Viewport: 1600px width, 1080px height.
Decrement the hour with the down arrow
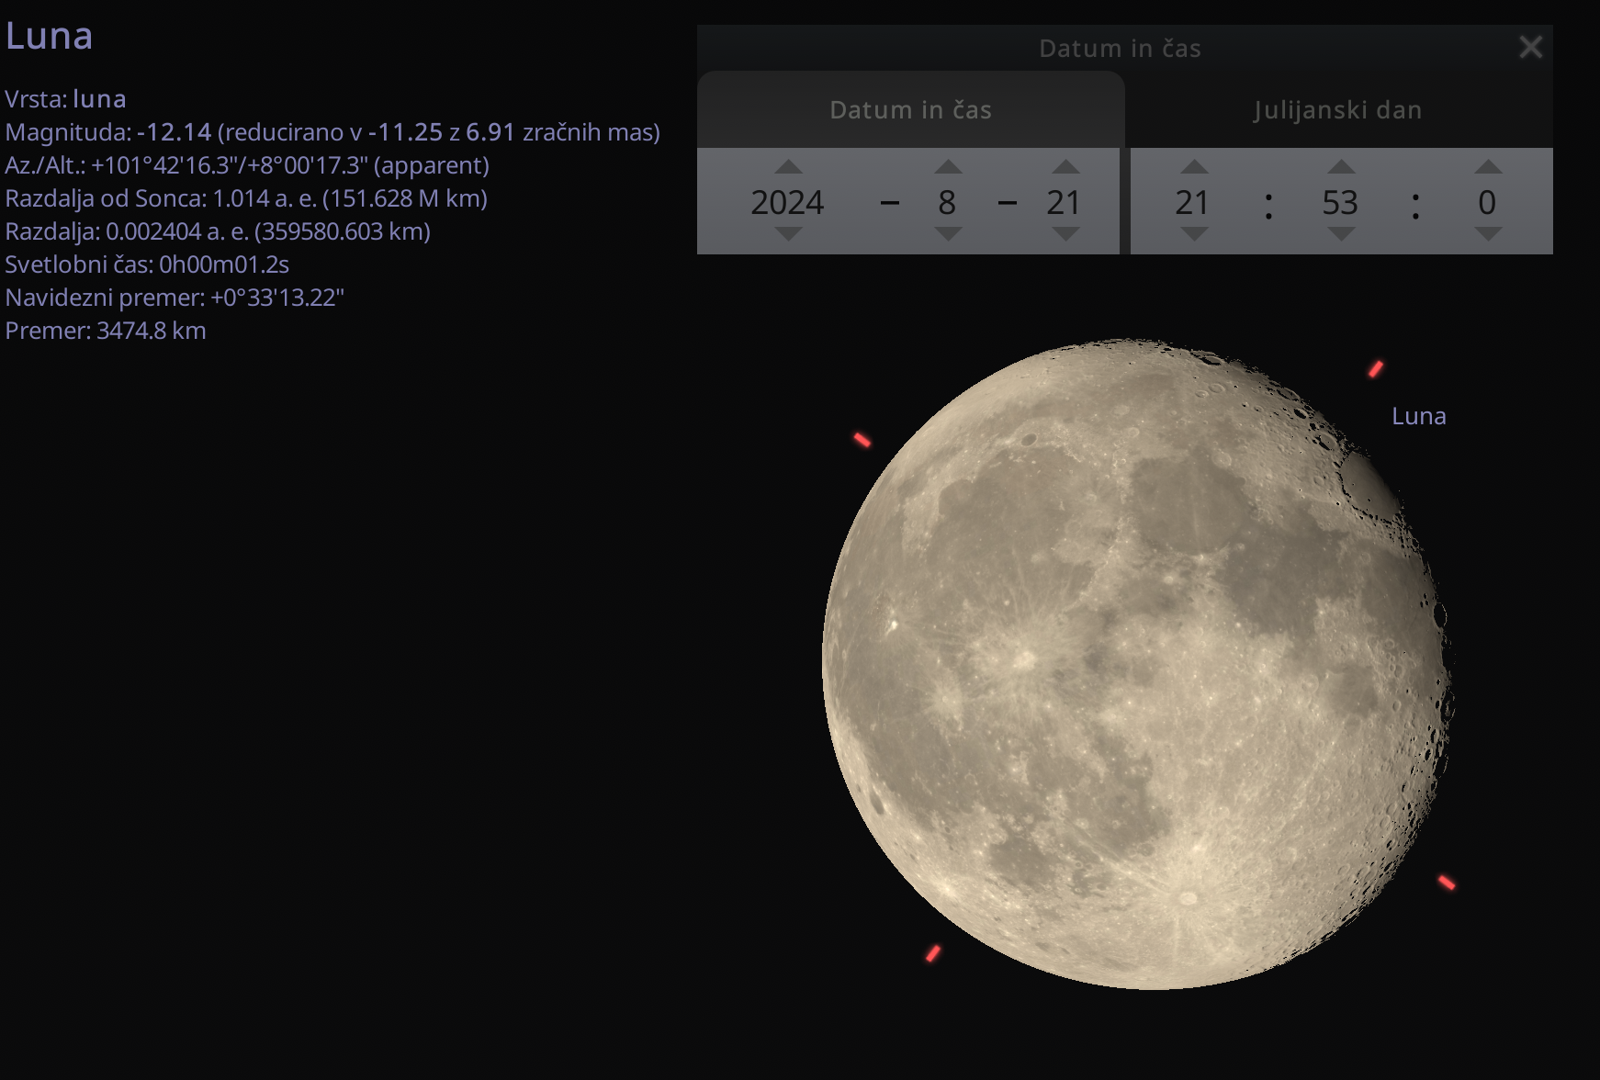(1193, 234)
